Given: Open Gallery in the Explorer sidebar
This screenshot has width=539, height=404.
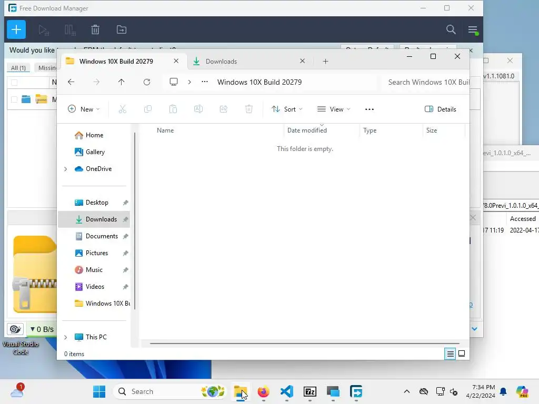Looking at the screenshot, I should (x=94, y=152).
